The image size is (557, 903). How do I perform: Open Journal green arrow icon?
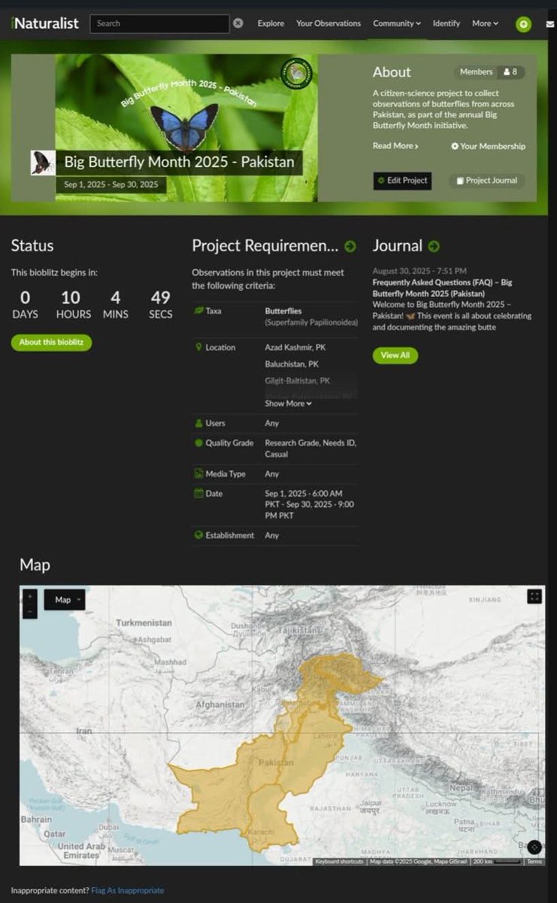click(434, 246)
